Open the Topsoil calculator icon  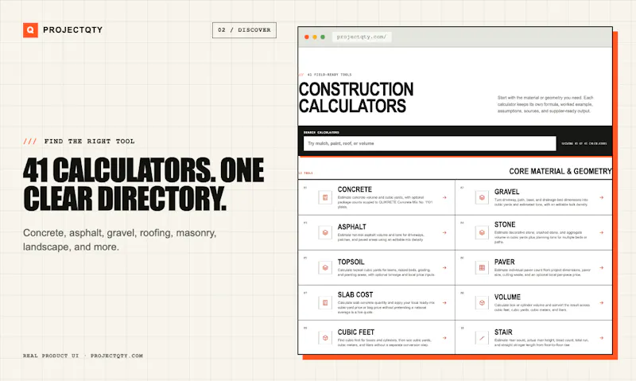(325, 268)
